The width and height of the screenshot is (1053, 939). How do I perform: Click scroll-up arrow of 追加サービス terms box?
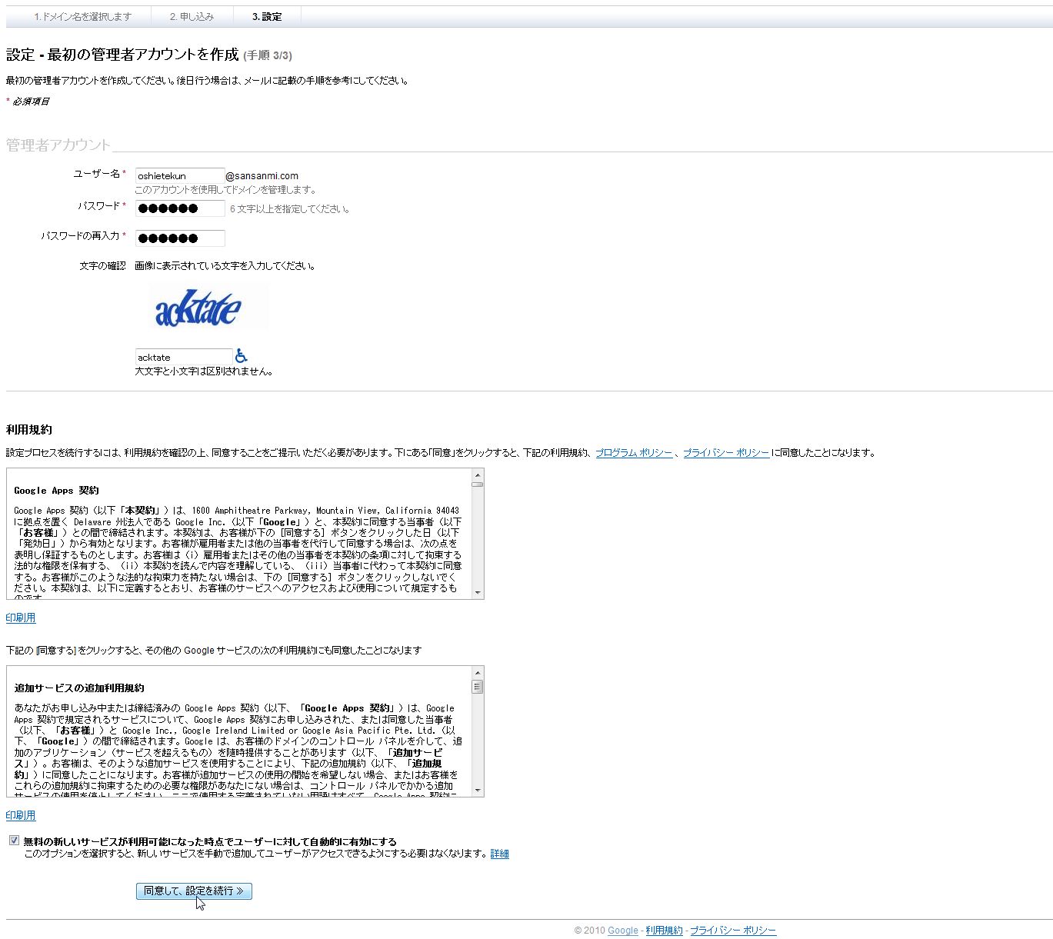pos(478,673)
